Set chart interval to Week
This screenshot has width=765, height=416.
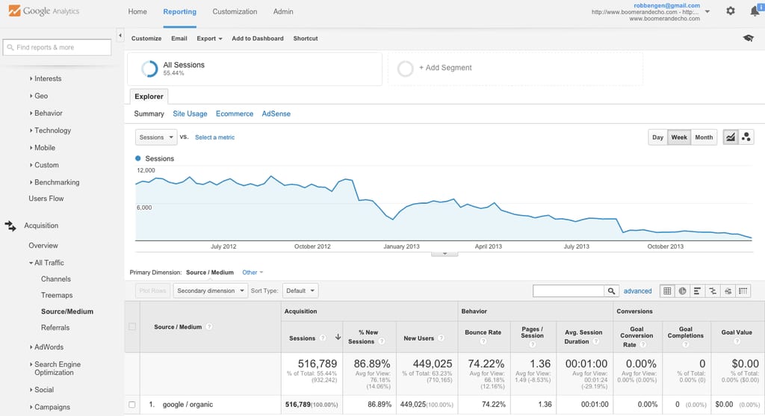[x=678, y=137]
